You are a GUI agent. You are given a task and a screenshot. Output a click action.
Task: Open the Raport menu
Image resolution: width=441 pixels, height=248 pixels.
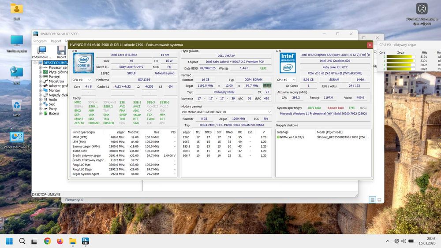point(56,41)
